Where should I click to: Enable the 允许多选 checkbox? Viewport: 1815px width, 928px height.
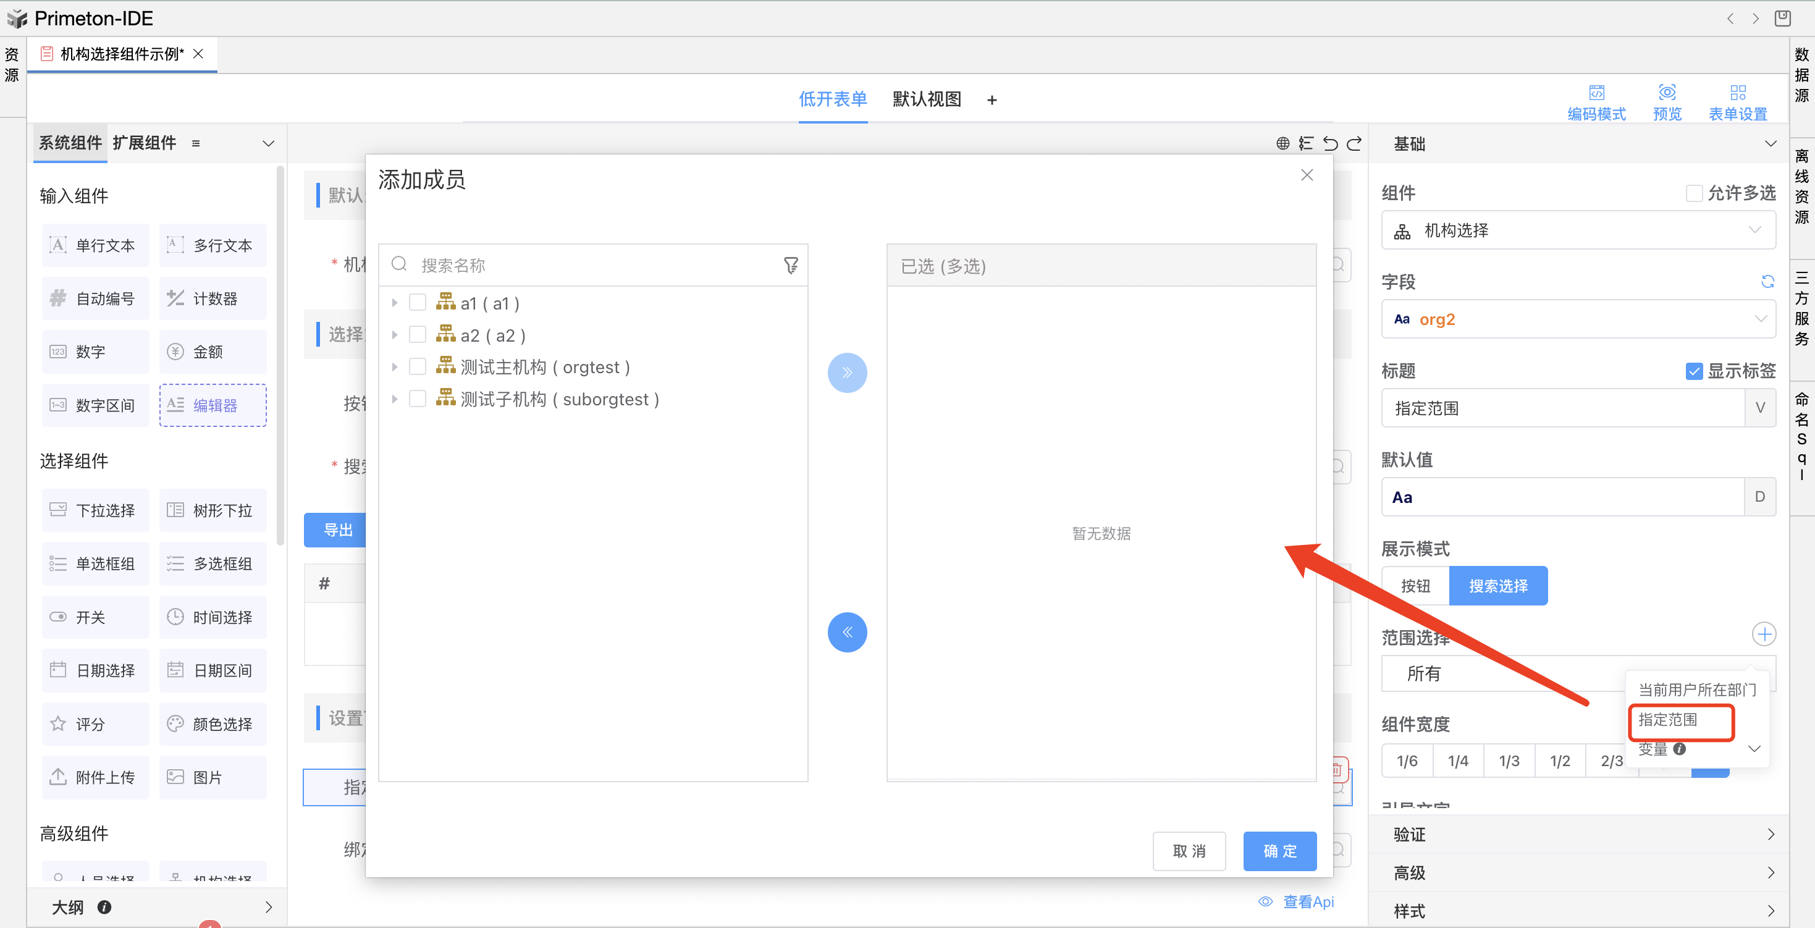[x=1693, y=193]
